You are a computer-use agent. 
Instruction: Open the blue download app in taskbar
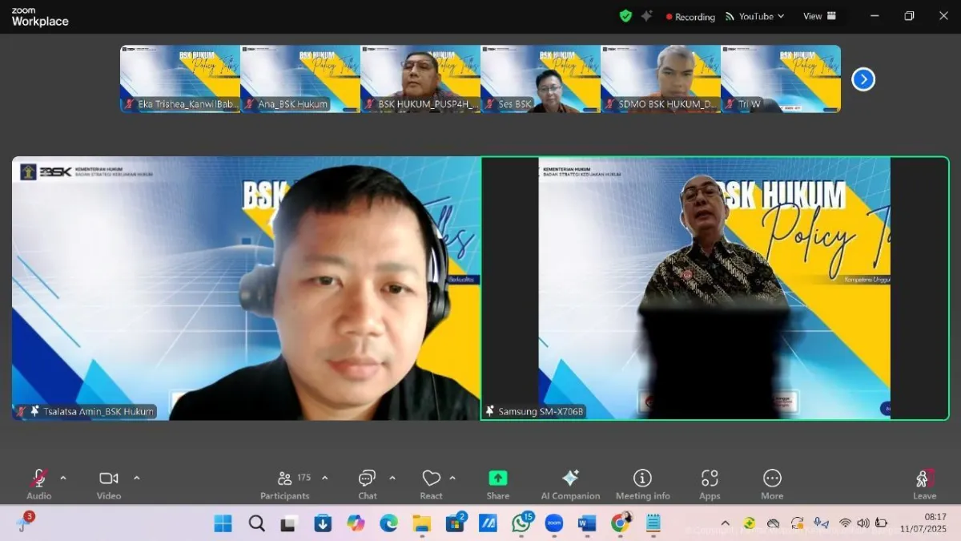click(x=323, y=523)
